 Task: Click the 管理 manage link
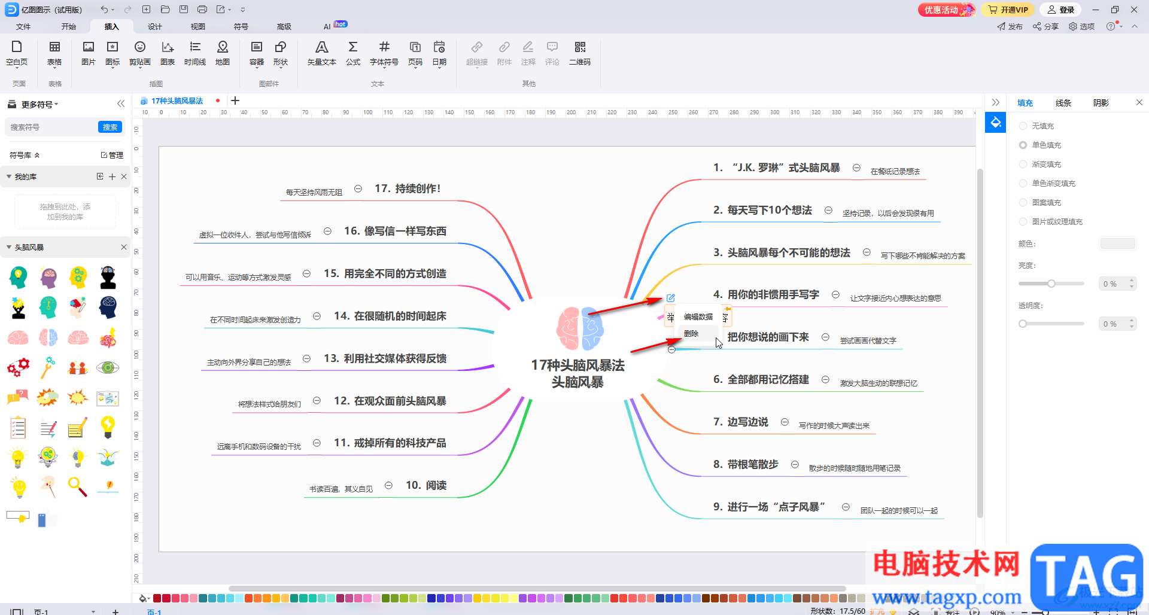[x=112, y=155]
